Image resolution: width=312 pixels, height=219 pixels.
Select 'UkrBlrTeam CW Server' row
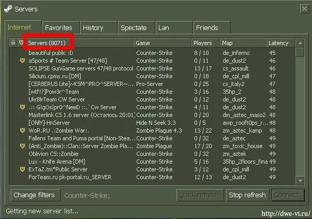152,99
